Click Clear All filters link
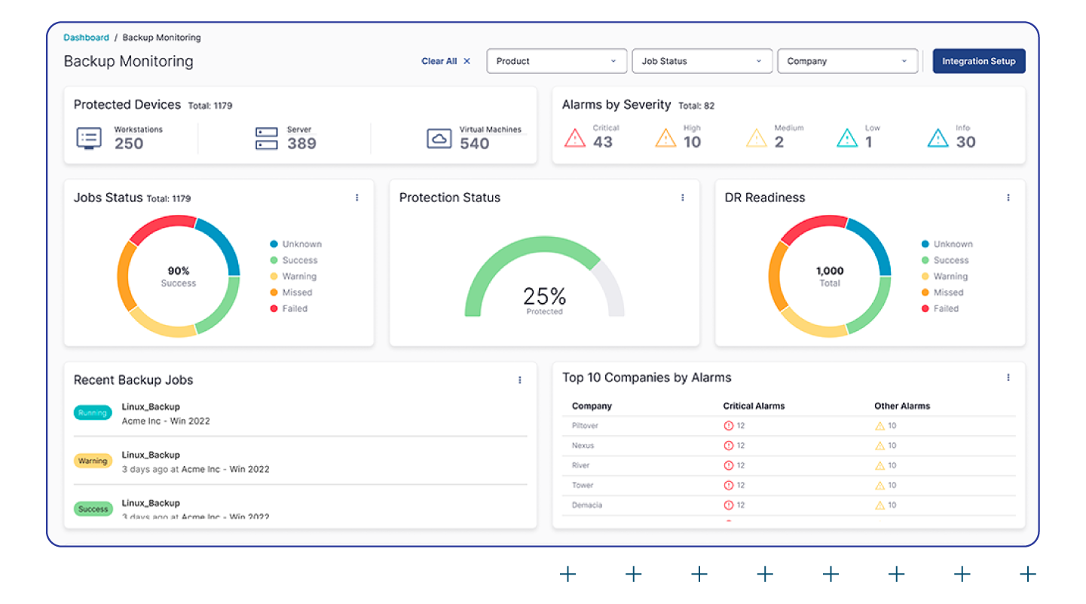The height and width of the screenshot is (604, 1086). coord(445,61)
